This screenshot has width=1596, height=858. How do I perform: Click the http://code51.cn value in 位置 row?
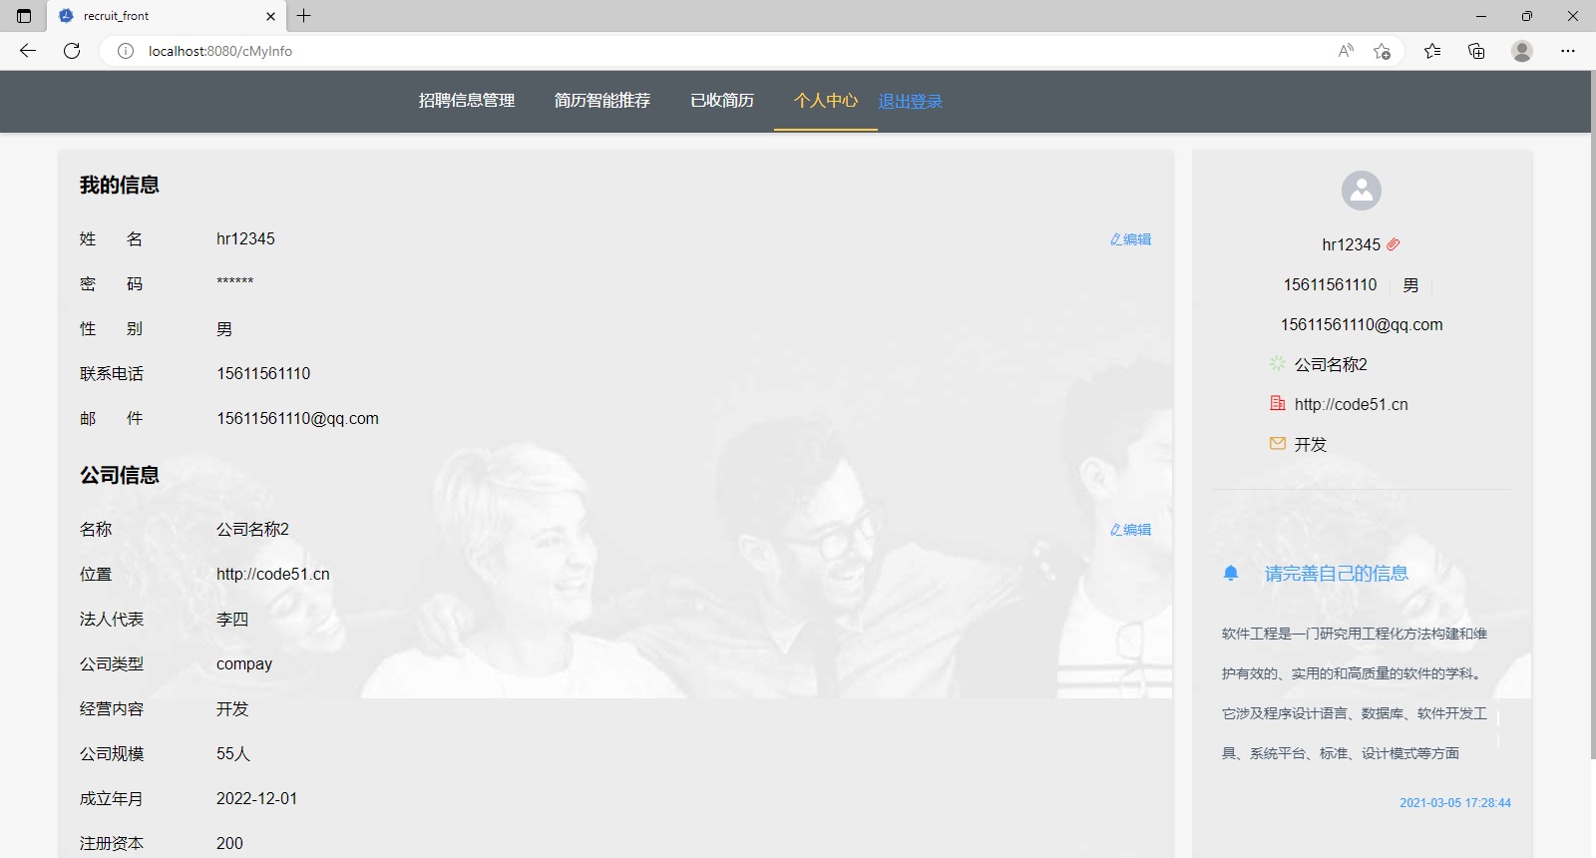click(272, 575)
